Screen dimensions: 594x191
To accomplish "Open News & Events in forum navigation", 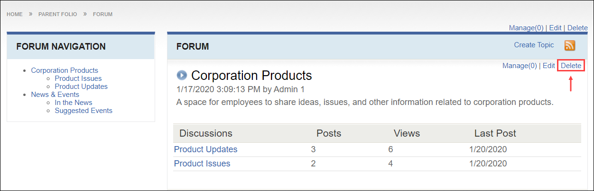I will 55,95.
